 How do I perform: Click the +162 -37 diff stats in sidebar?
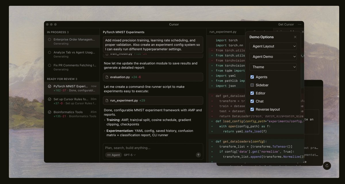click(60, 91)
